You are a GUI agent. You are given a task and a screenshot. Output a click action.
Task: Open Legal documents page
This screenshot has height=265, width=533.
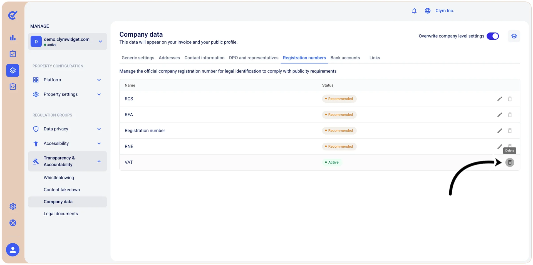[61, 214]
